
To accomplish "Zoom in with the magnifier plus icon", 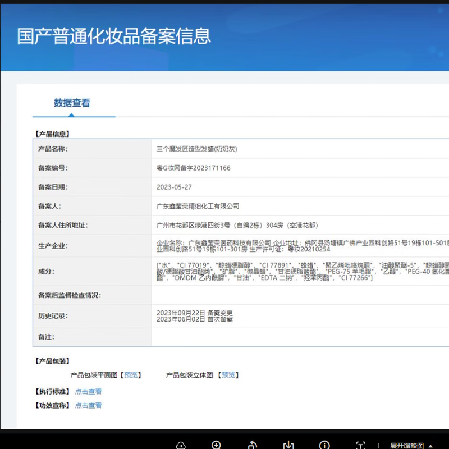I will (216, 445).
